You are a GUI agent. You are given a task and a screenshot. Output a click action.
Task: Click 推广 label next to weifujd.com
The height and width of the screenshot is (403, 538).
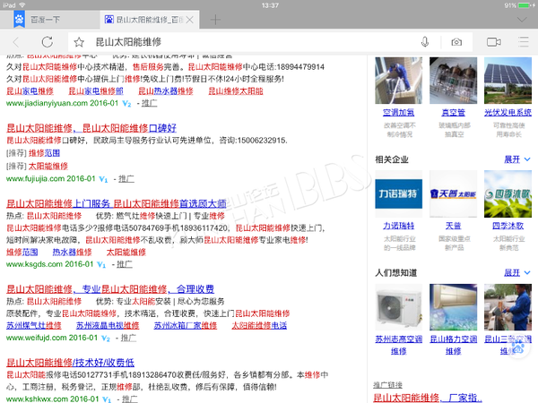pyautogui.click(x=128, y=338)
